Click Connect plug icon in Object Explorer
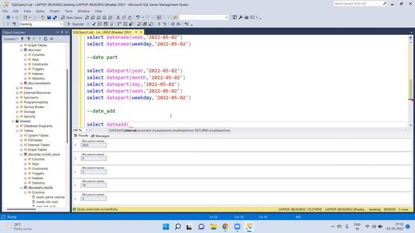Viewport: 415px width, 233px height. point(22,39)
